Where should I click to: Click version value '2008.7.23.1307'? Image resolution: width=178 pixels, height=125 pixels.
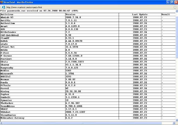(x=75, y=112)
